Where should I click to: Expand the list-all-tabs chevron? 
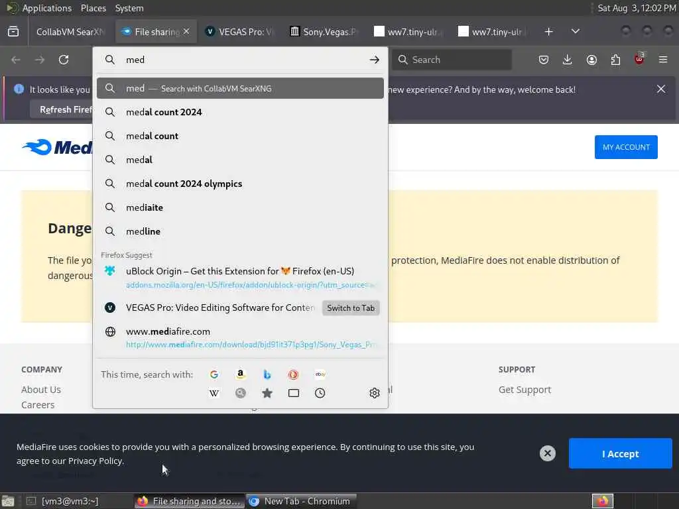click(x=576, y=32)
